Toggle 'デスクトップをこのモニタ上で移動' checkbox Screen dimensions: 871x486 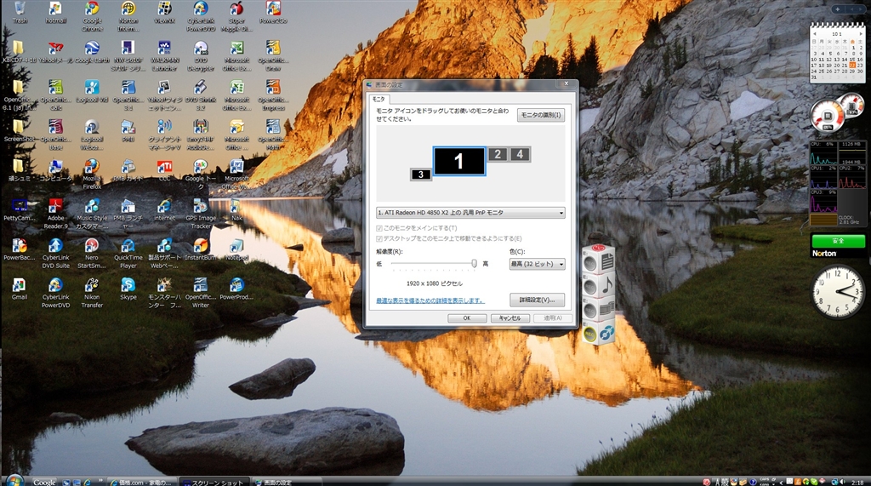379,238
